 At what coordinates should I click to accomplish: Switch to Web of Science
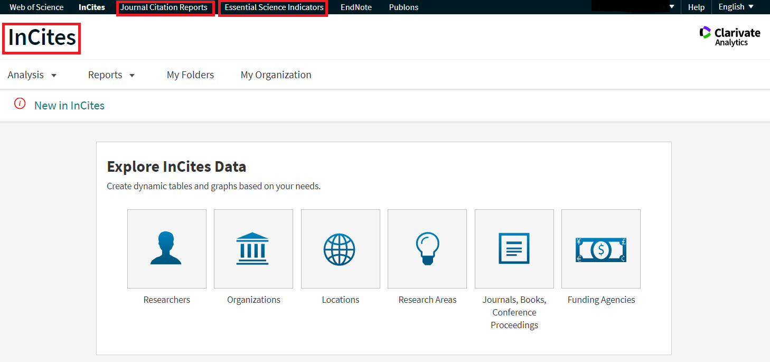[36, 7]
